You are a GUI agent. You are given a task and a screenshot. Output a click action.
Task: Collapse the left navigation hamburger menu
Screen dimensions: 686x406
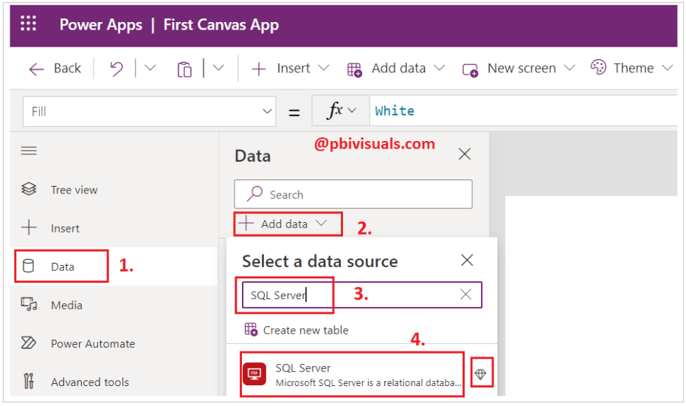29,151
